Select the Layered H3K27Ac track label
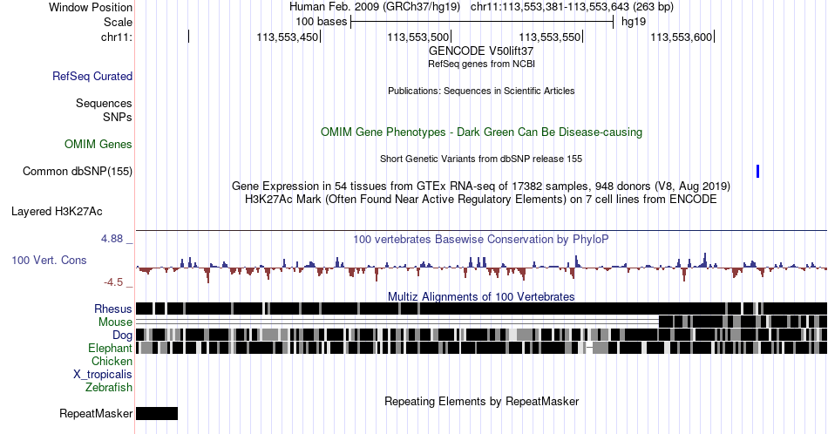The image size is (828, 434). pyautogui.click(x=57, y=211)
